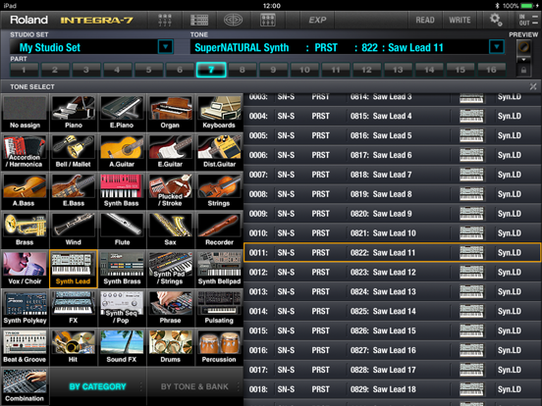
Task: Choose tone 0818: Saw Lead 7
Action: (393, 175)
